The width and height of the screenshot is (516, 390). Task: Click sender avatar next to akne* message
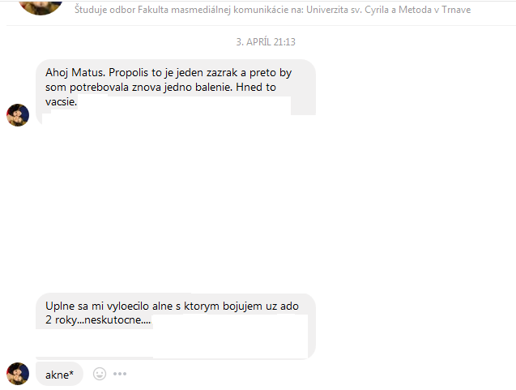click(x=18, y=374)
